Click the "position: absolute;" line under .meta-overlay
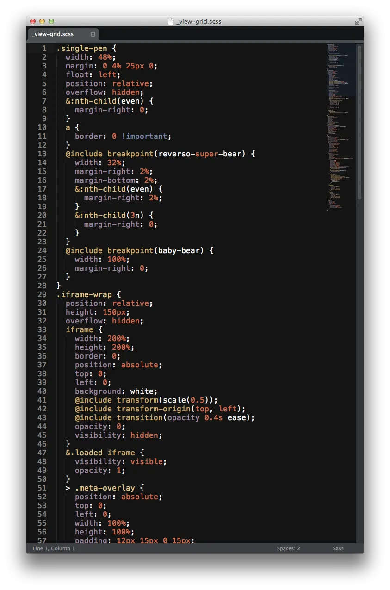This screenshot has height=590, width=390. click(118, 497)
